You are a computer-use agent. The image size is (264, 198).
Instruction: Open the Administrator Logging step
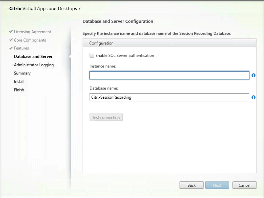pos(34,65)
